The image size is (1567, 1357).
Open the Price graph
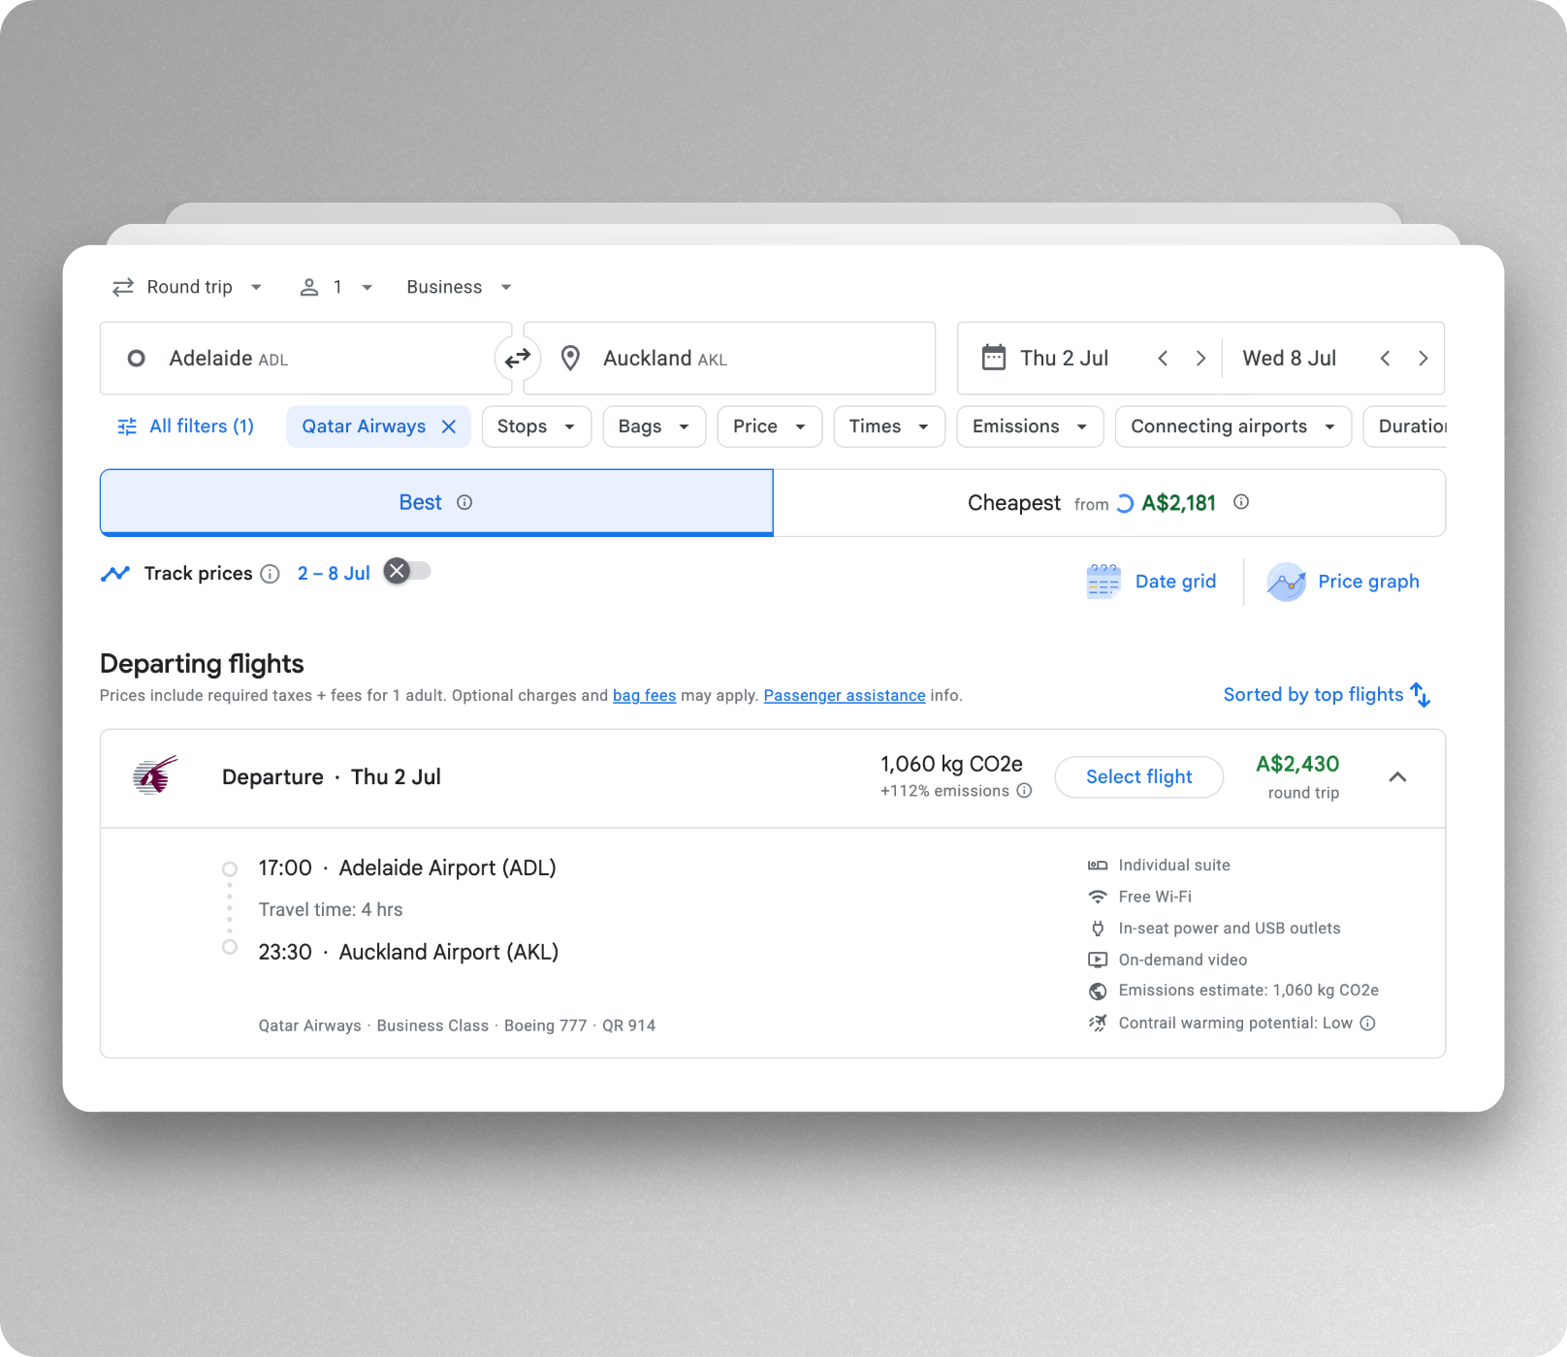[1343, 582]
